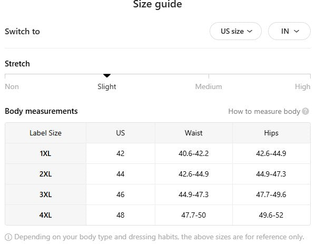Click the help question mark icon

(305, 112)
